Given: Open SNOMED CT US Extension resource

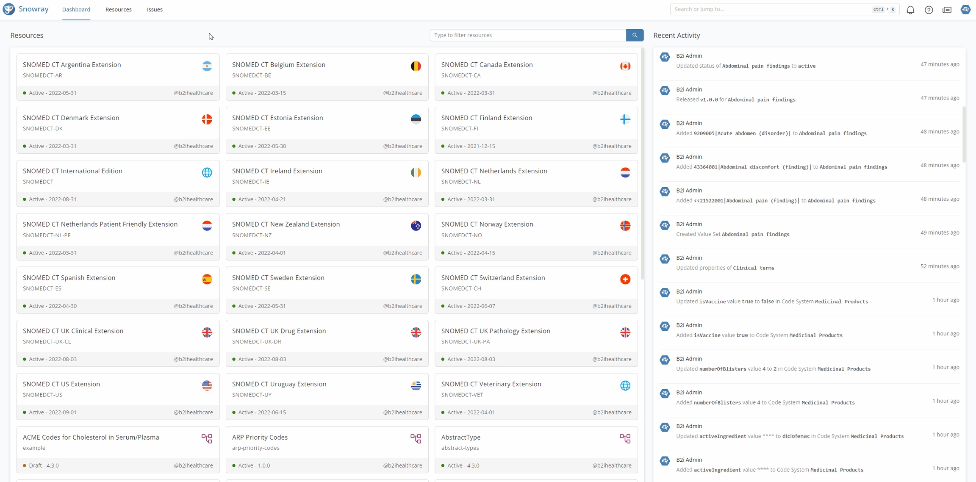Looking at the screenshot, I should 61,384.
